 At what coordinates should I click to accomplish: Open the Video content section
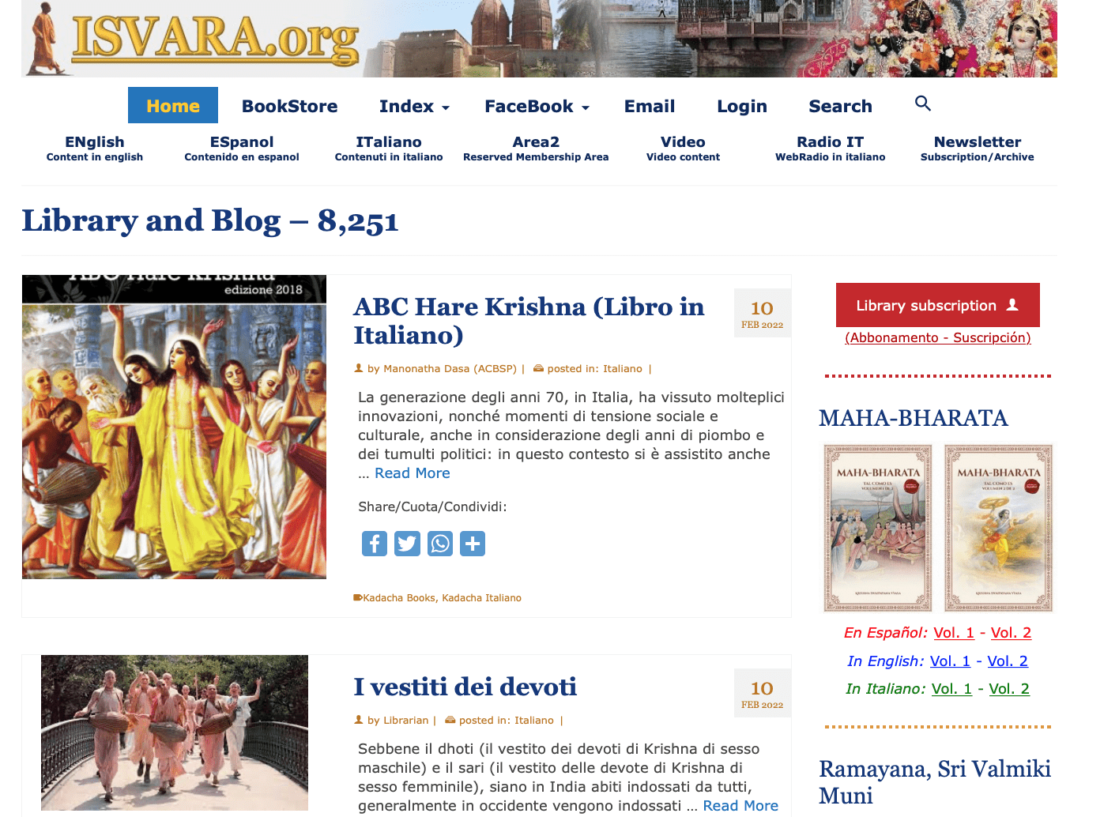[x=683, y=148]
